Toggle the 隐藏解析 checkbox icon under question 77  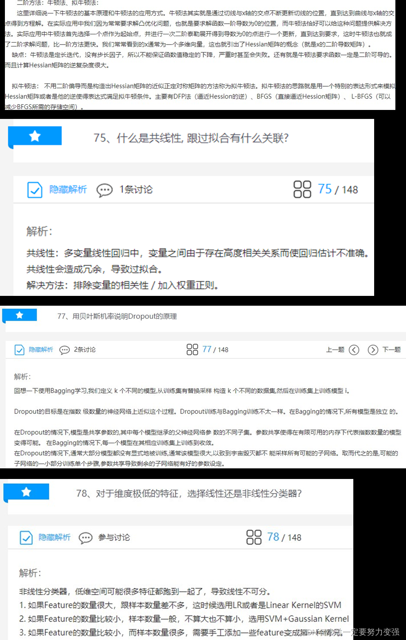tap(19, 350)
